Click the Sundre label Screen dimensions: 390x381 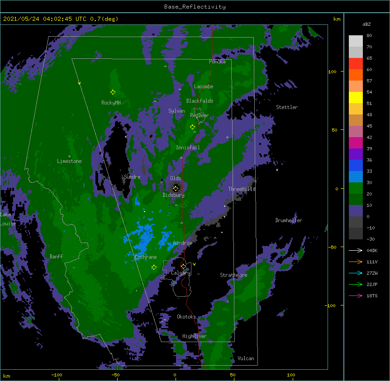pos(132,177)
